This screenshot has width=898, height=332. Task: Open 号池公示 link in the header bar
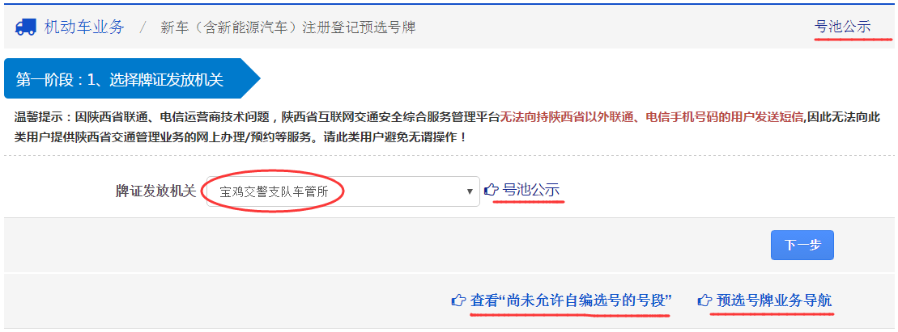[842, 27]
